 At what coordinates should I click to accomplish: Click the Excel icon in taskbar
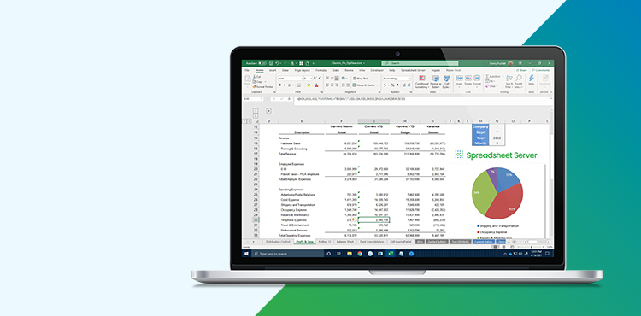(391, 254)
